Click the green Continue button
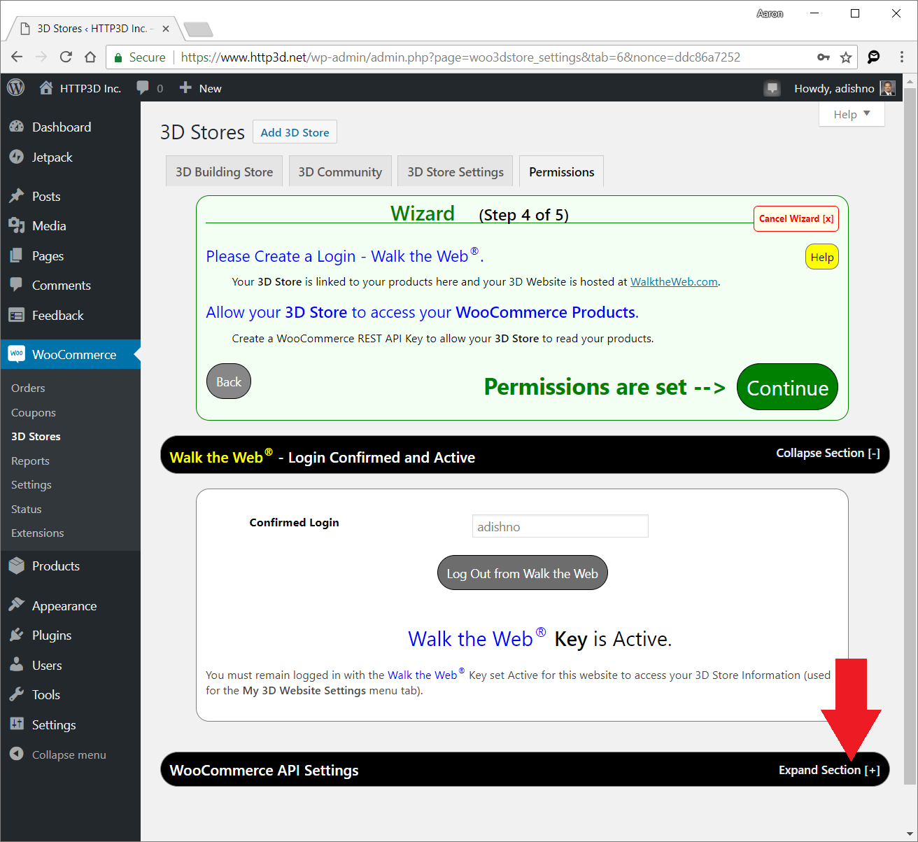This screenshot has height=842, width=918. [x=787, y=387]
